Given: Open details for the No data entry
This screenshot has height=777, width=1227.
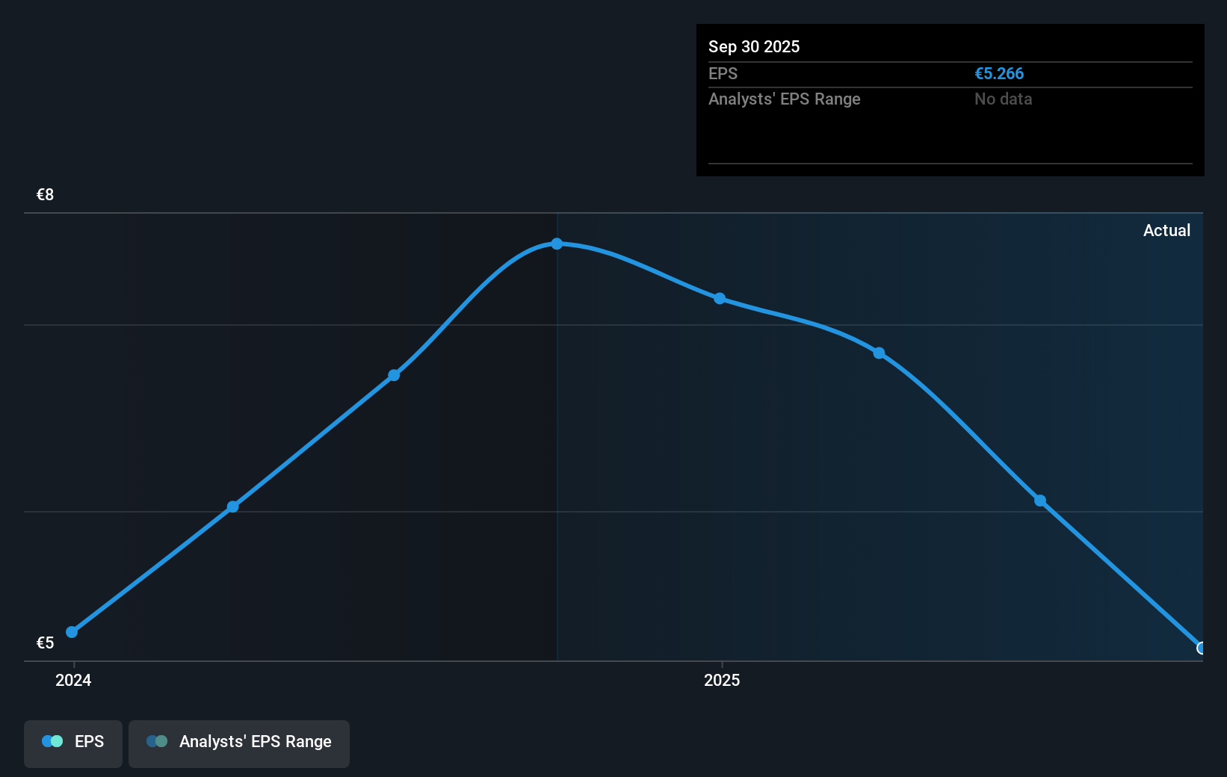Looking at the screenshot, I should point(1003,99).
